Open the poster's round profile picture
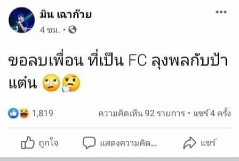Screen dimensions: 239x161 coord(22,20)
